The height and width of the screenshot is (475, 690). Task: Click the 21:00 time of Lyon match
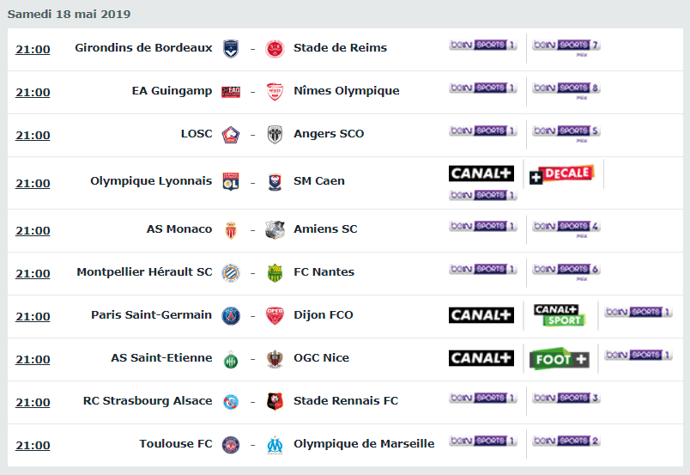coord(33,183)
